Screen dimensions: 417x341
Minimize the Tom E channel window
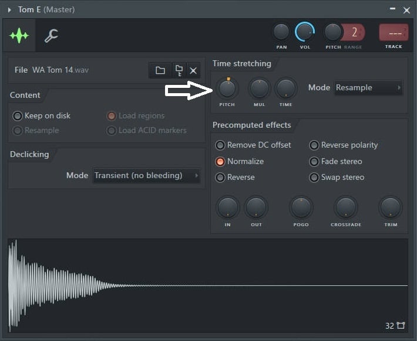point(392,9)
